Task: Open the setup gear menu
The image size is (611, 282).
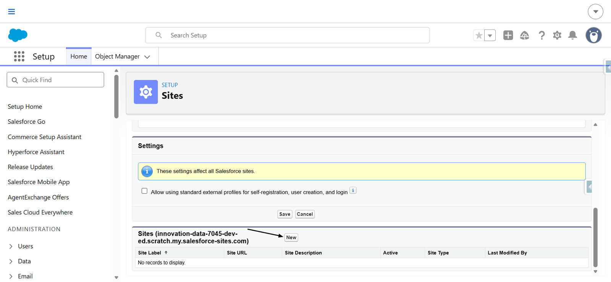Action: (557, 35)
